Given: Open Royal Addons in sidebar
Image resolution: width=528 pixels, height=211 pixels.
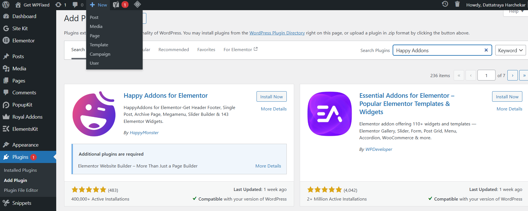Looking at the screenshot, I should (x=28, y=117).
